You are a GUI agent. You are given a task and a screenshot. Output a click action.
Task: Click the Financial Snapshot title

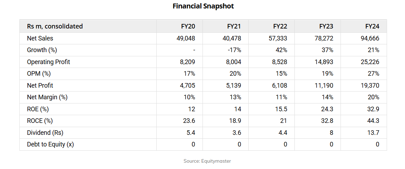click(203, 6)
